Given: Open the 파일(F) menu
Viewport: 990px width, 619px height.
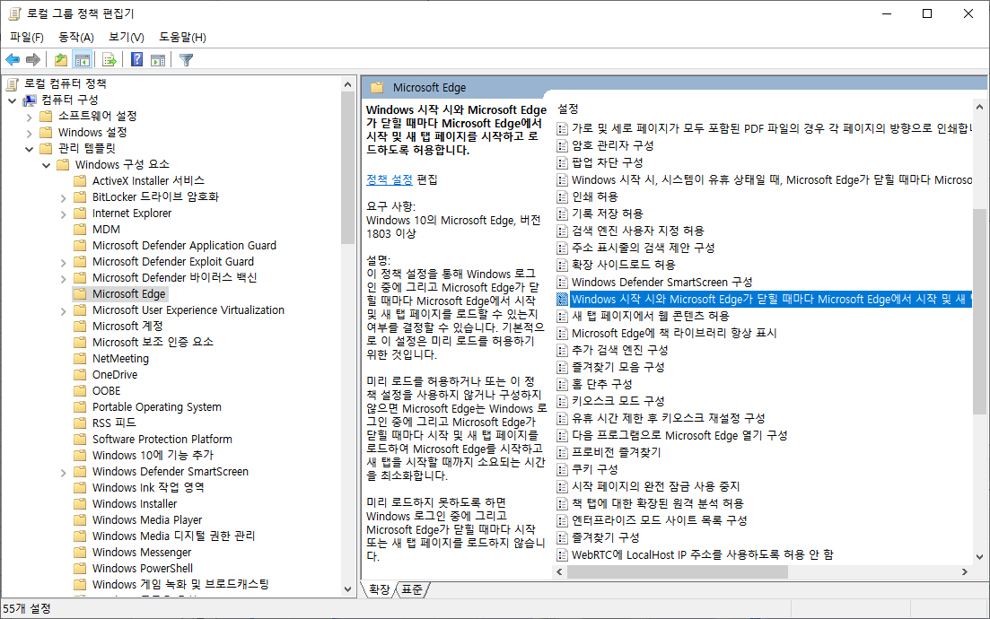Looking at the screenshot, I should (x=27, y=37).
